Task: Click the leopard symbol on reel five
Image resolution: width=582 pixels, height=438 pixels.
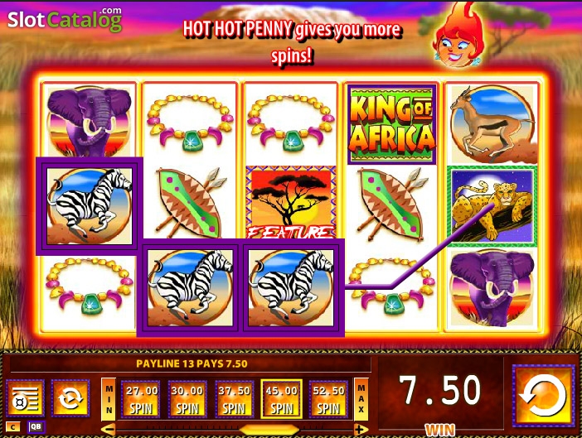Action: [492, 205]
